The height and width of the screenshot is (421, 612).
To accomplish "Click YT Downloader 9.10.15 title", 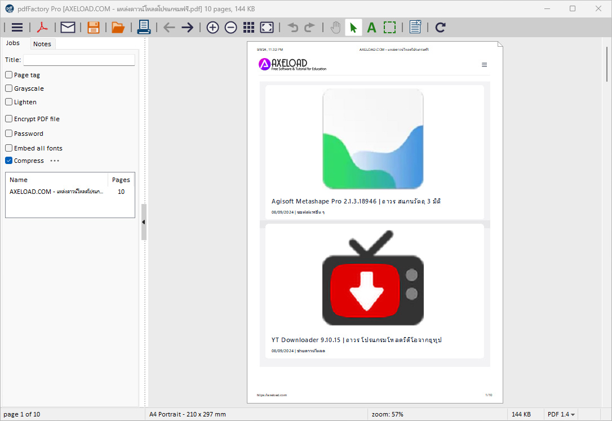I will pos(356,340).
